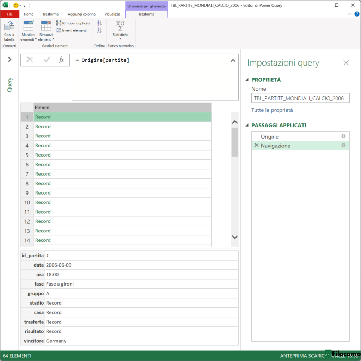This screenshot has height=361, width=361.
Task: Click risultato Record value in preview
Action: coord(54,331)
